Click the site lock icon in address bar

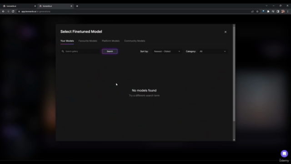pos(19,11)
